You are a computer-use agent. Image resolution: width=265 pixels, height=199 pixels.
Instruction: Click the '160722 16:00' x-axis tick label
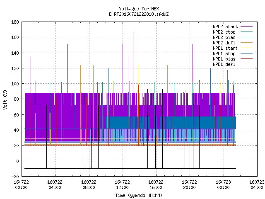pos(156,185)
